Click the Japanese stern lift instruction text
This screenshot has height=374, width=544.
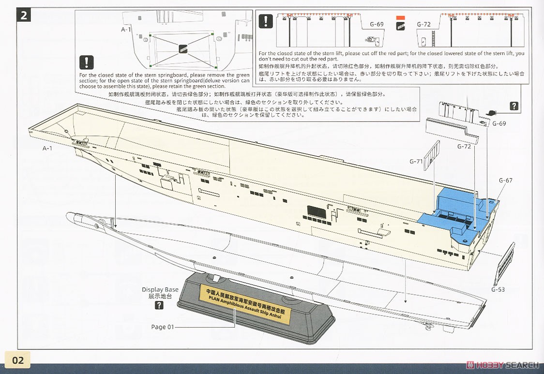tap(392, 76)
